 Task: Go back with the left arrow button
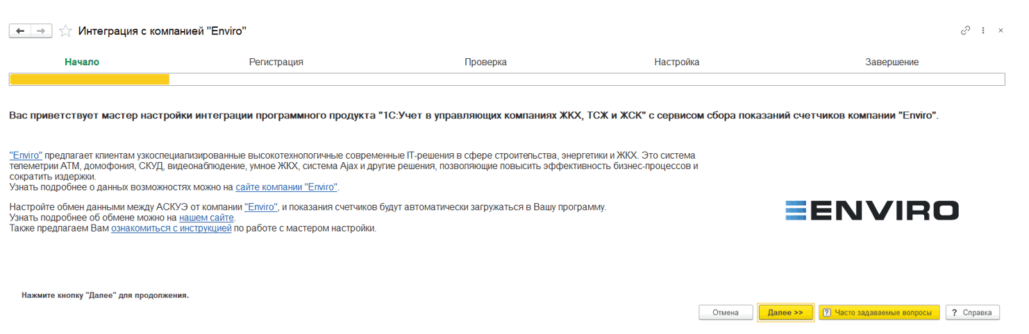point(20,30)
